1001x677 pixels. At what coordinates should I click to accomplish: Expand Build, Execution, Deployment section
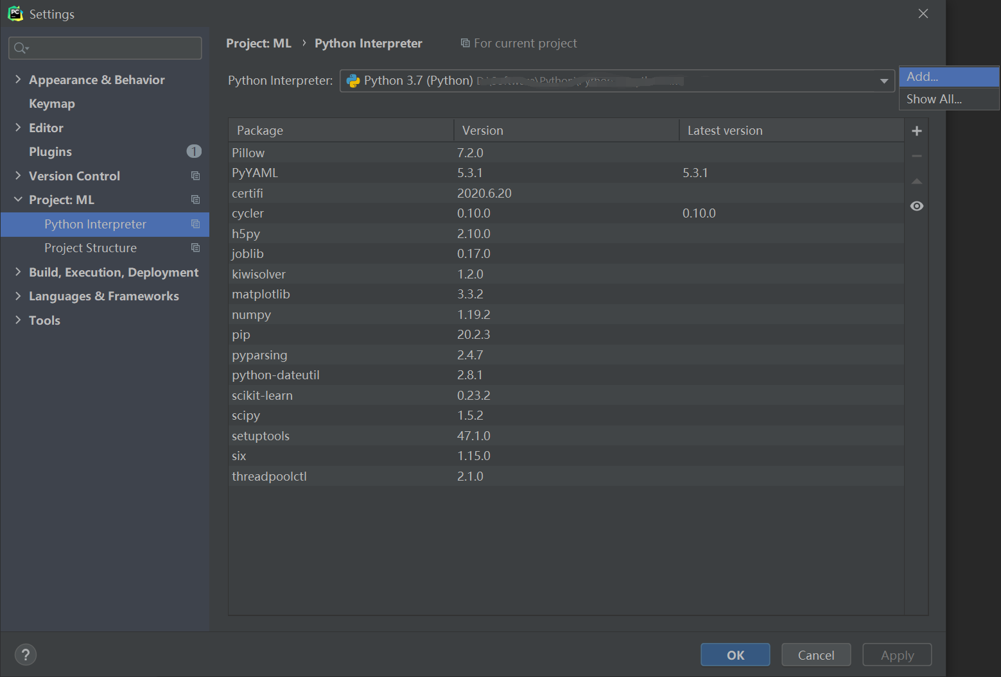coord(18,272)
